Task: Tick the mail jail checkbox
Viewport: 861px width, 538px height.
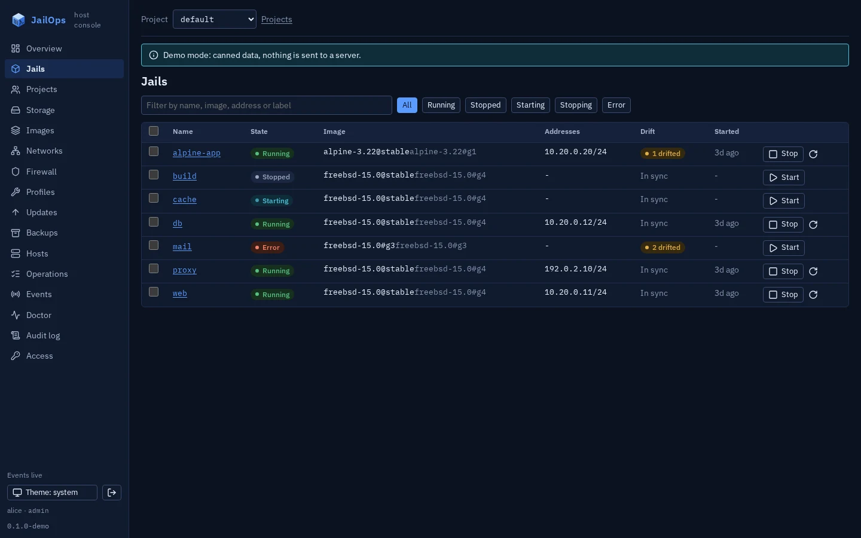Action: click(154, 245)
